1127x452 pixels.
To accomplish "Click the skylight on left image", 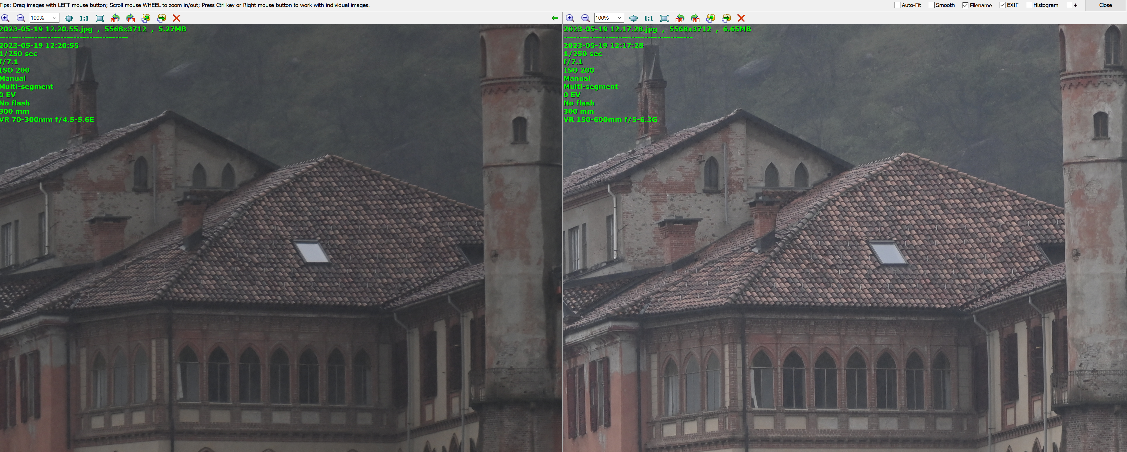I will (312, 252).
